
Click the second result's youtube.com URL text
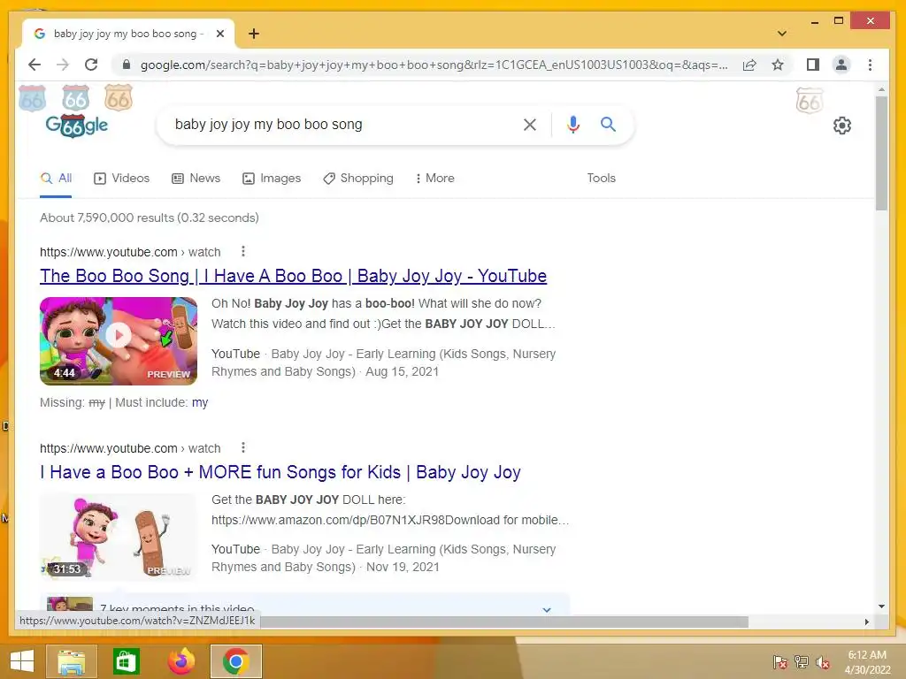click(x=130, y=448)
